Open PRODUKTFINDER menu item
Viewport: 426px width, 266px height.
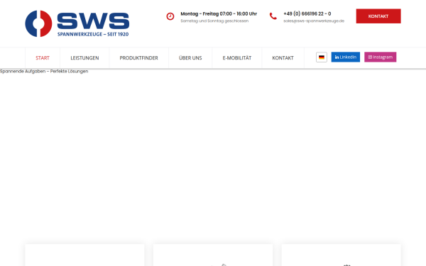pyautogui.click(x=139, y=58)
